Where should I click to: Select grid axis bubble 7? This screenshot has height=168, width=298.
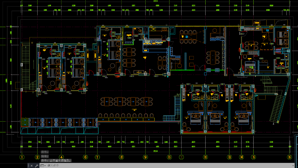97,157
